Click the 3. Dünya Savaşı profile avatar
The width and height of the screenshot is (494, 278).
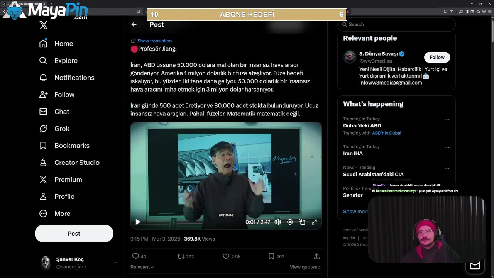tap(350, 57)
